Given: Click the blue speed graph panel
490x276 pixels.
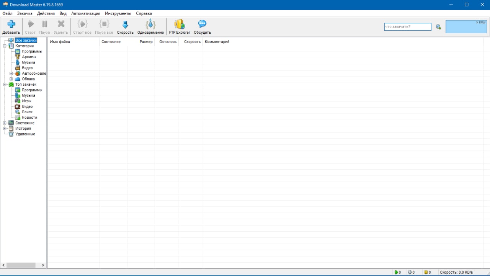Looking at the screenshot, I should tap(466, 26).
